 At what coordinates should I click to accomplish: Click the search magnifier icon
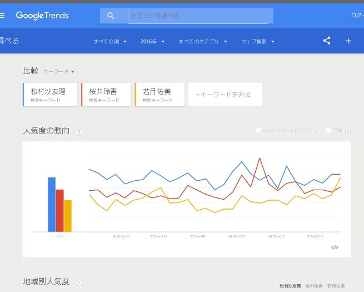coord(111,16)
